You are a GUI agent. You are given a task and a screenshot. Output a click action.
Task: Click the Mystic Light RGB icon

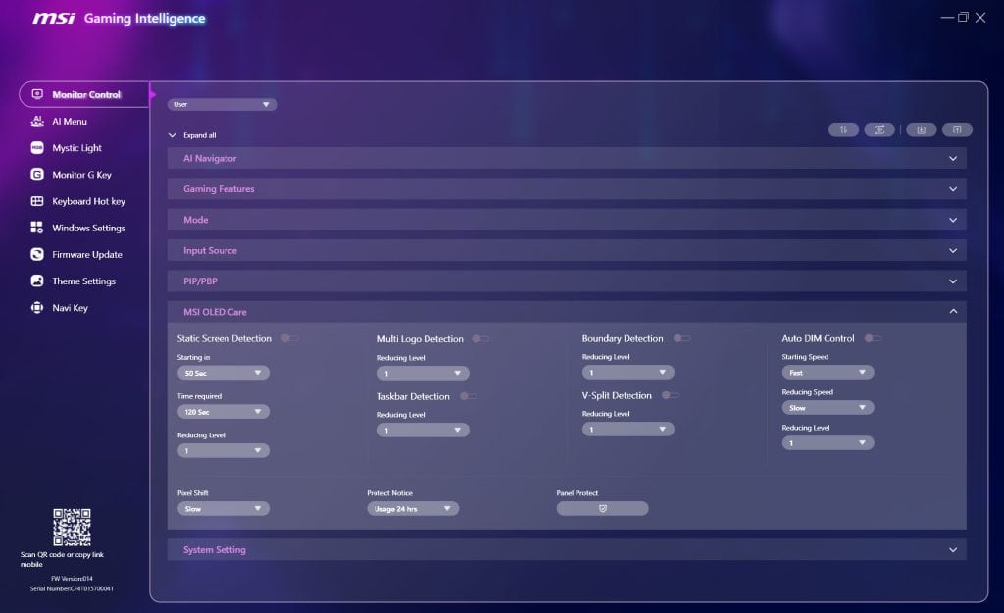coord(37,148)
